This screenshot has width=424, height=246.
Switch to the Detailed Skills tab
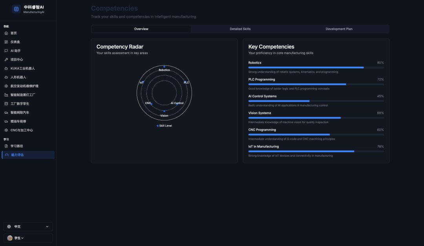(x=240, y=29)
